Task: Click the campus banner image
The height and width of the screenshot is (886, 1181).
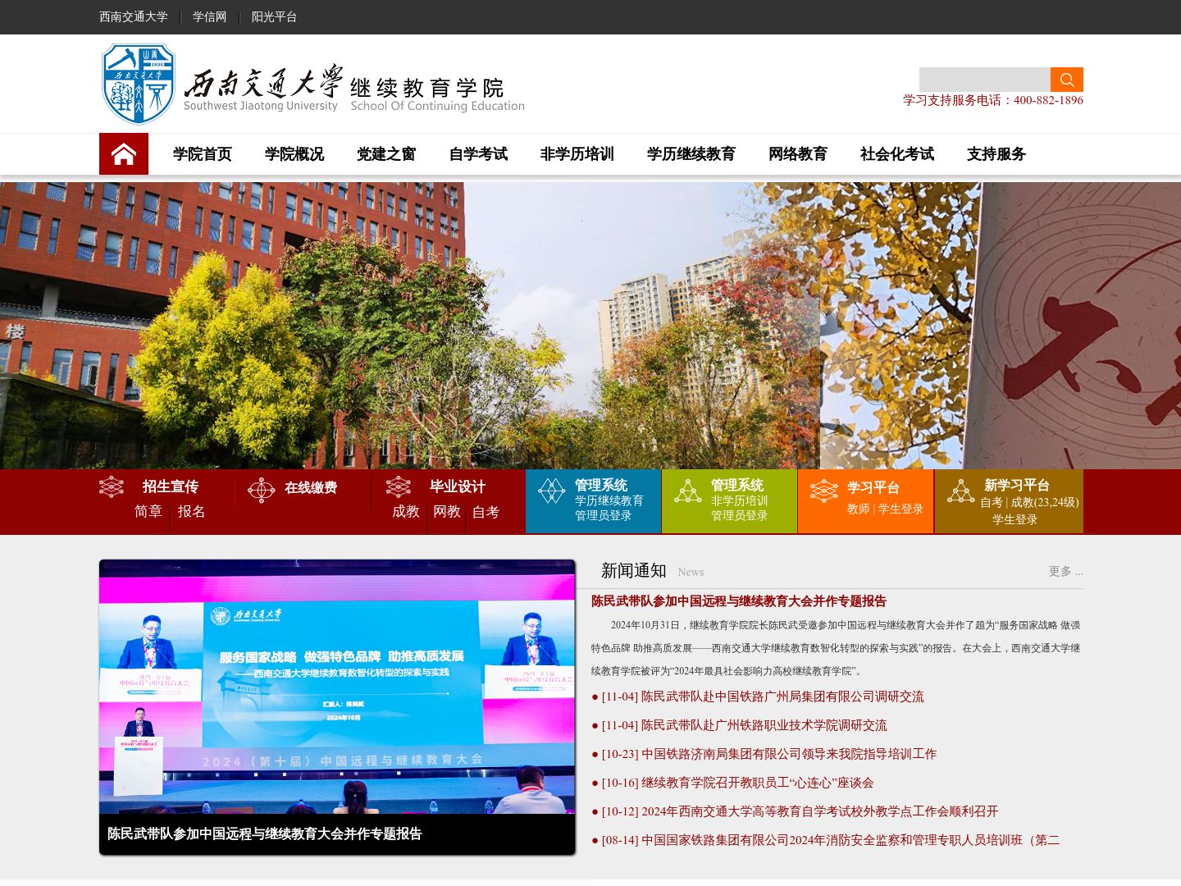Action: pyautogui.click(x=590, y=326)
